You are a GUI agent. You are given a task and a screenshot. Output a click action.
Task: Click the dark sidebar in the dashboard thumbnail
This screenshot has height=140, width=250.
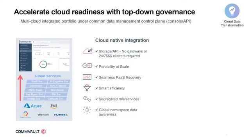[25, 57]
